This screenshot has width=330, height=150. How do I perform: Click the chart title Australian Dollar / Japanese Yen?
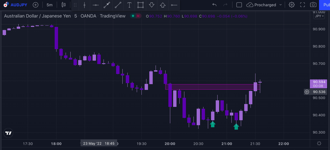[x=37, y=16]
